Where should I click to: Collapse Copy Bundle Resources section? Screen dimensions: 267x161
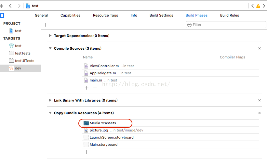(x=50, y=113)
